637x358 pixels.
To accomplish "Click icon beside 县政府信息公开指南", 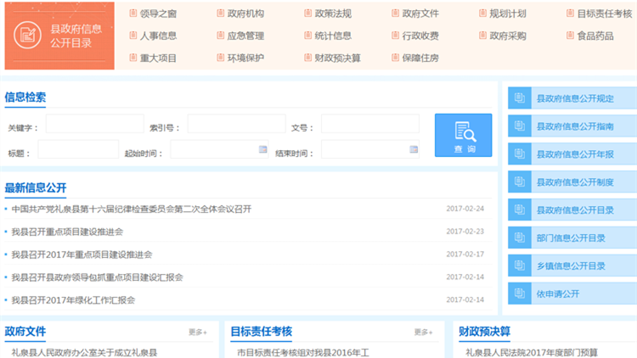I will (518, 126).
